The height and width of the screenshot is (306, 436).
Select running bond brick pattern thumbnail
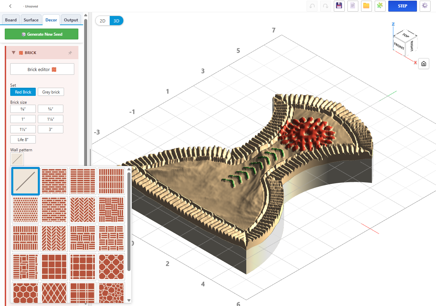[54, 181]
